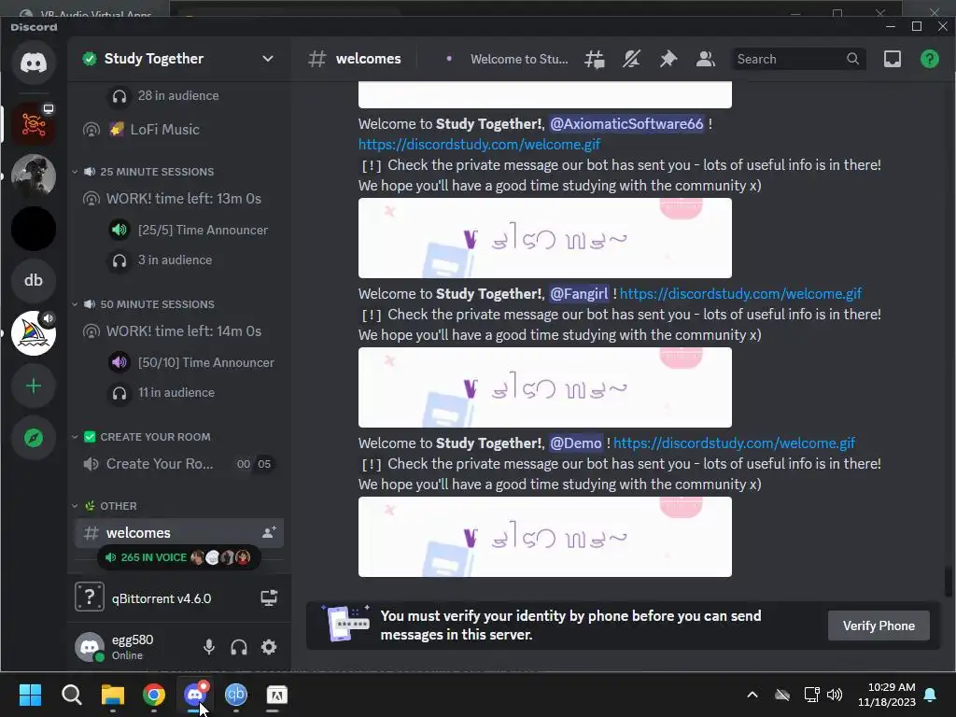Open the red network-logo server
The width and height of the screenshot is (956, 717).
(x=34, y=124)
